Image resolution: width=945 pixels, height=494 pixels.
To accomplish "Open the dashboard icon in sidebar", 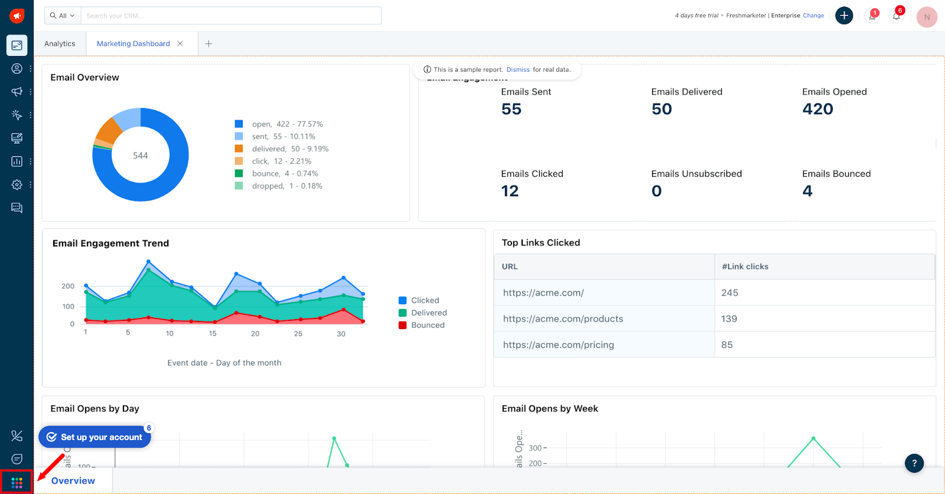I will pyautogui.click(x=17, y=45).
